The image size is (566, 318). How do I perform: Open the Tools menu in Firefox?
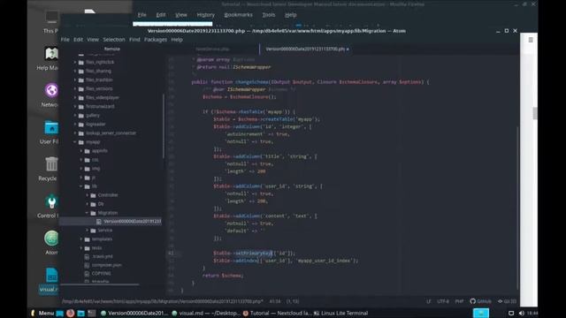pos(269,15)
